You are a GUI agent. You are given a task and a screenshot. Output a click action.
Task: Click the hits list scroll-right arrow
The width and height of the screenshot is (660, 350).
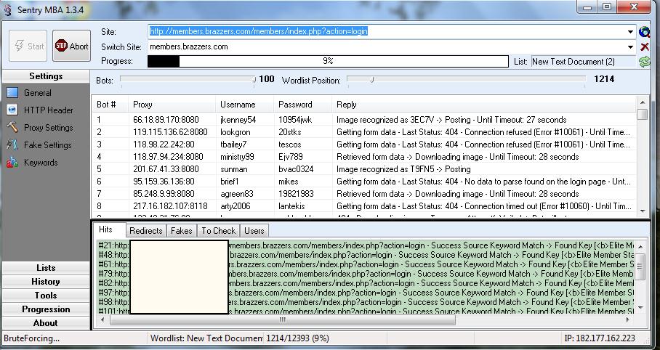pyautogui.click(x=628, y=320)
